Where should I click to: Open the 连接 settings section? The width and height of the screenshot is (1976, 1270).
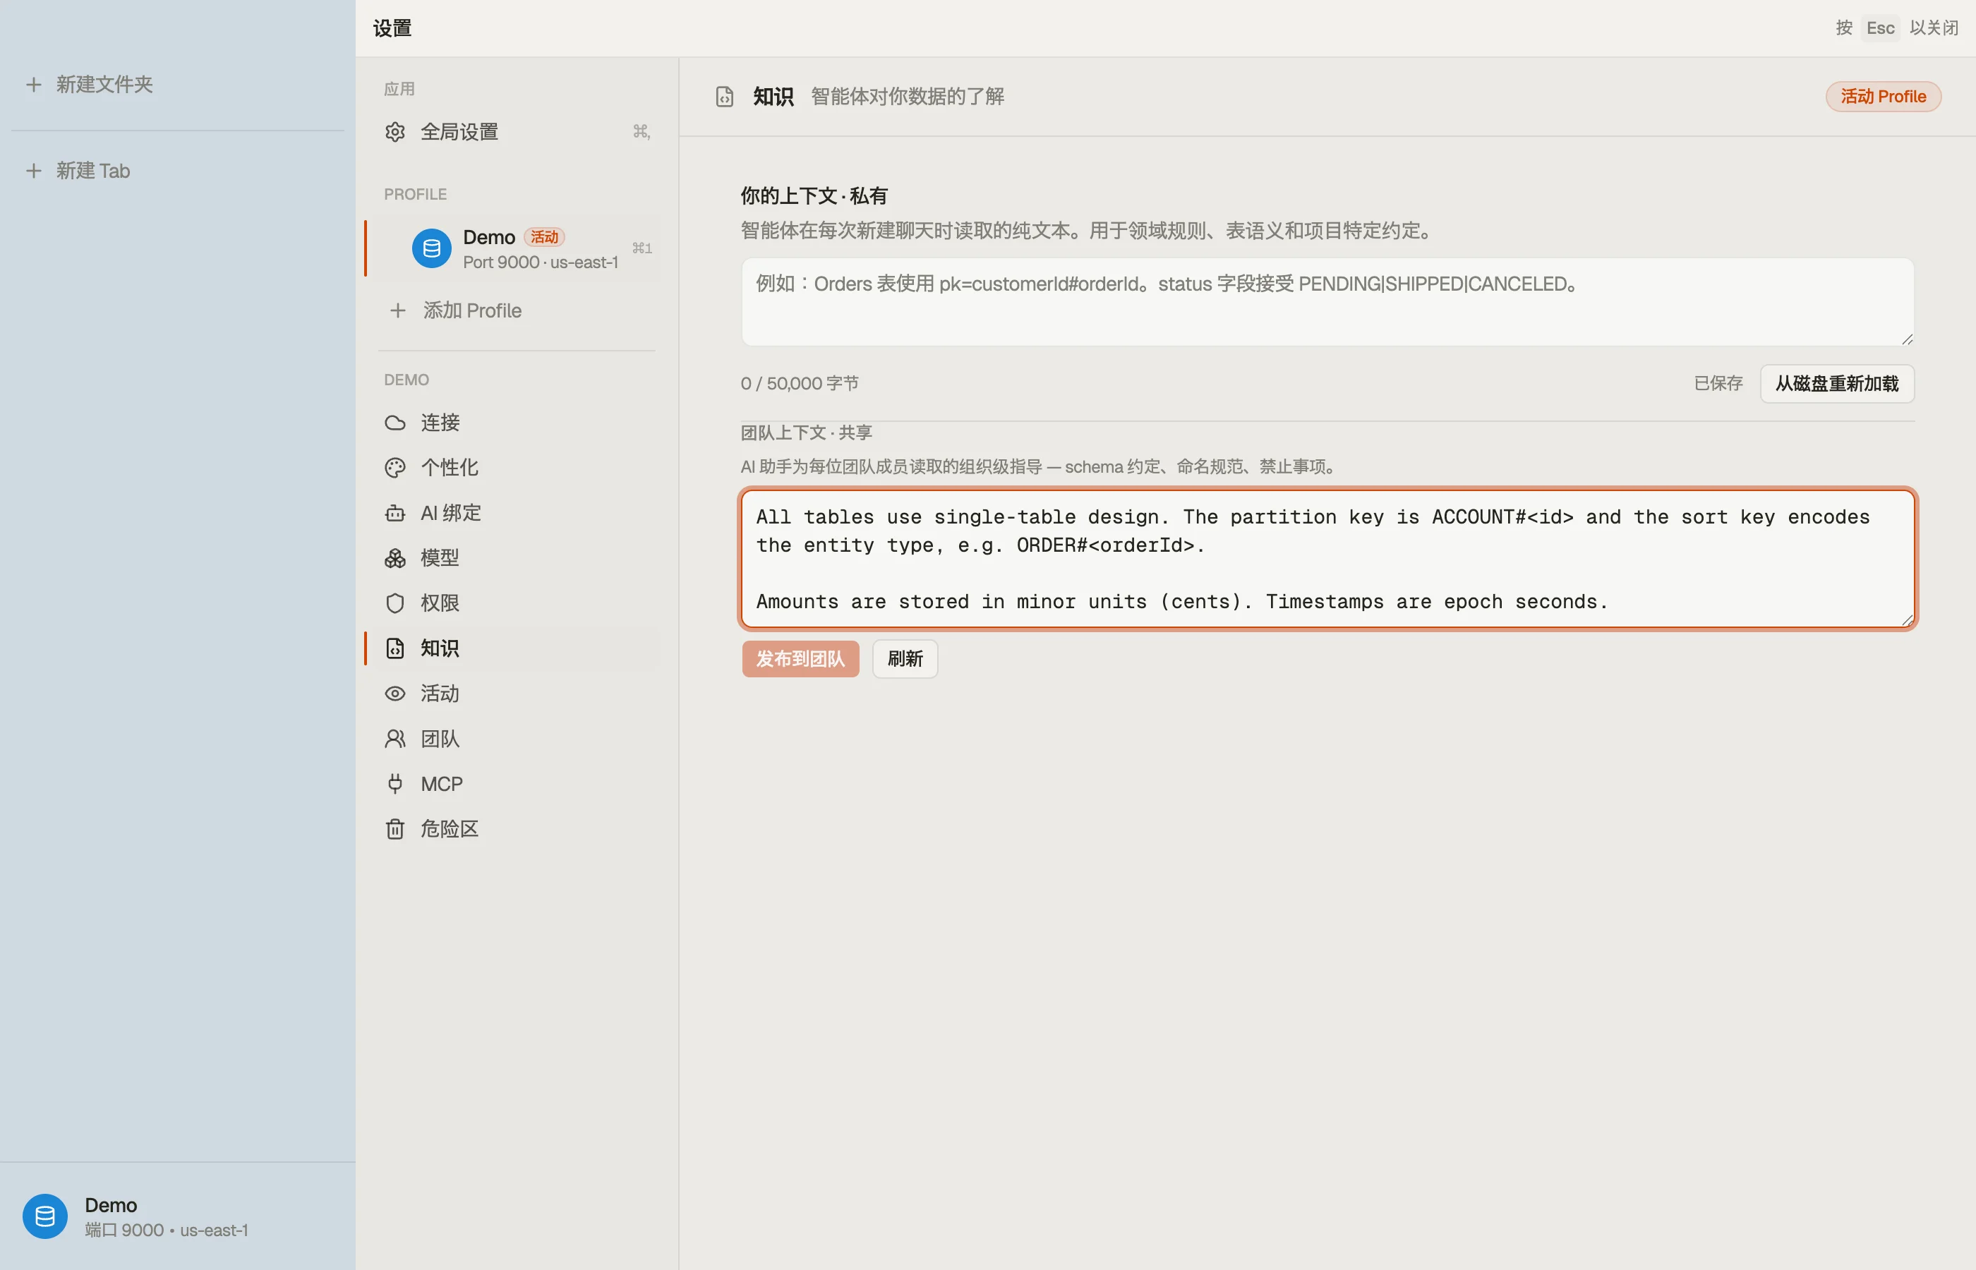517,423
